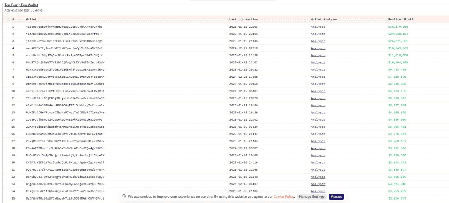Select wallet address starting with FEmAATFS
Viewport: 449px width, 203px height.
65,148
